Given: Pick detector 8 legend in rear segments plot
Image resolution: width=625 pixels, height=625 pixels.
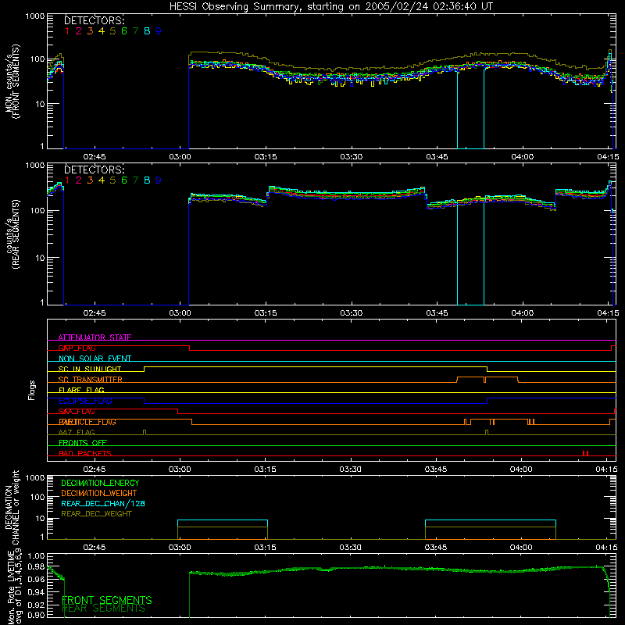Looking at the screenshot, I should pyautogui.click(x=147, y=180).
